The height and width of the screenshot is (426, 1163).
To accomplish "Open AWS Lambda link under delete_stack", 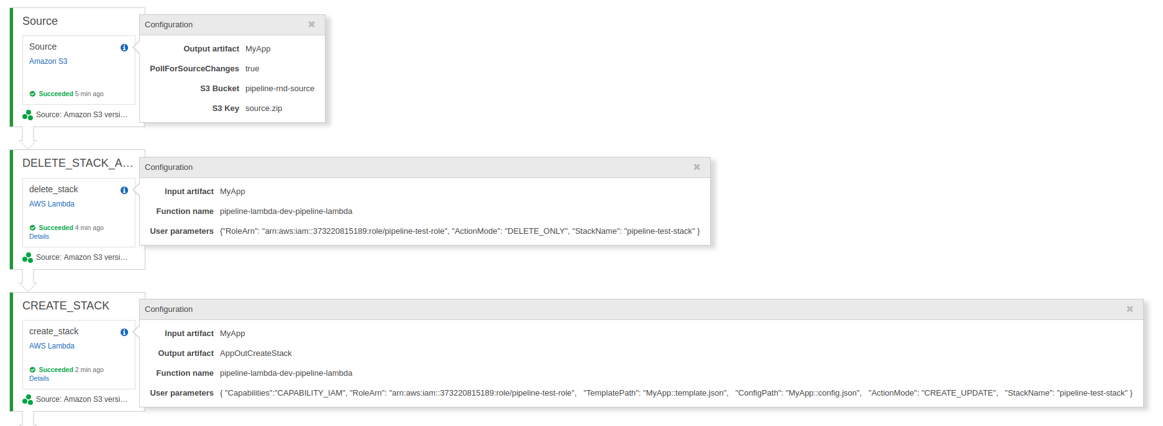I will pos(52,204).
